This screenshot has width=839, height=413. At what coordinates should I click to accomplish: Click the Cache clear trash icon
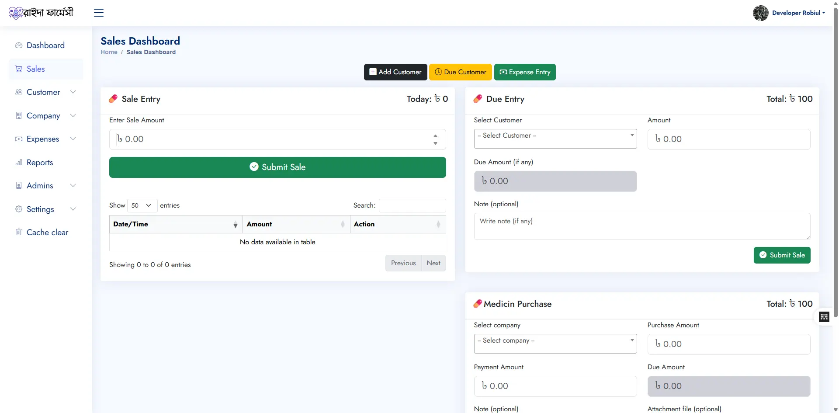pos(19,232)
